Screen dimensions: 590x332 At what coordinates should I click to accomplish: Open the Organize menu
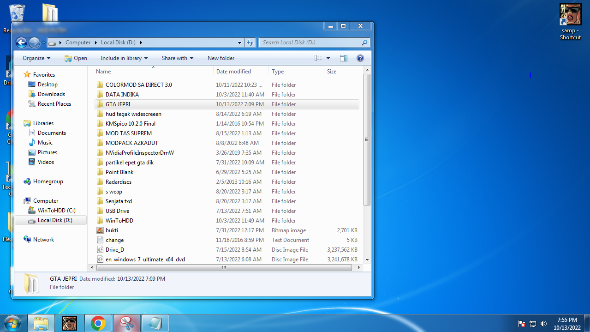36,58
